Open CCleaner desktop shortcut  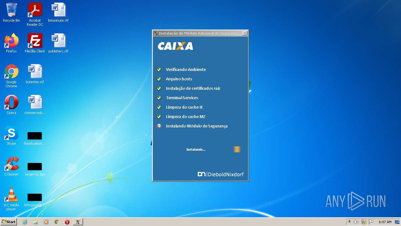coord(11,166)
